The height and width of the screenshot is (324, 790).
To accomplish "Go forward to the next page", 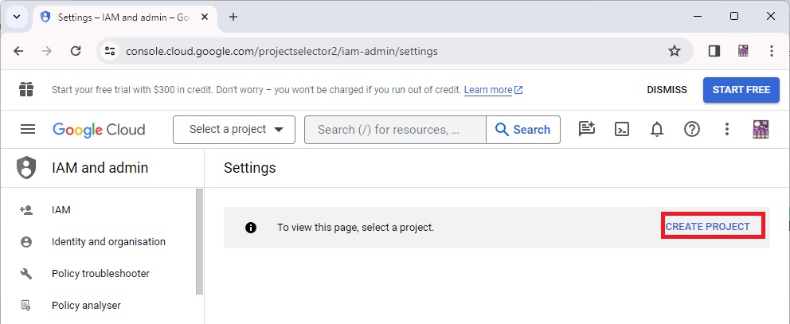I will point(47,51).
